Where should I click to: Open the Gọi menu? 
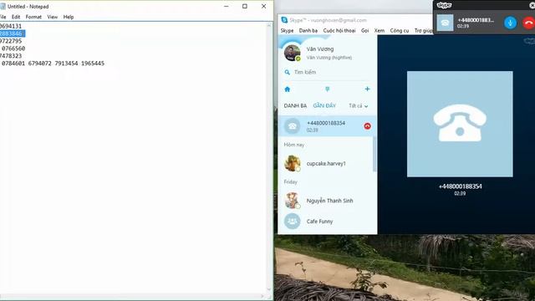365,30
